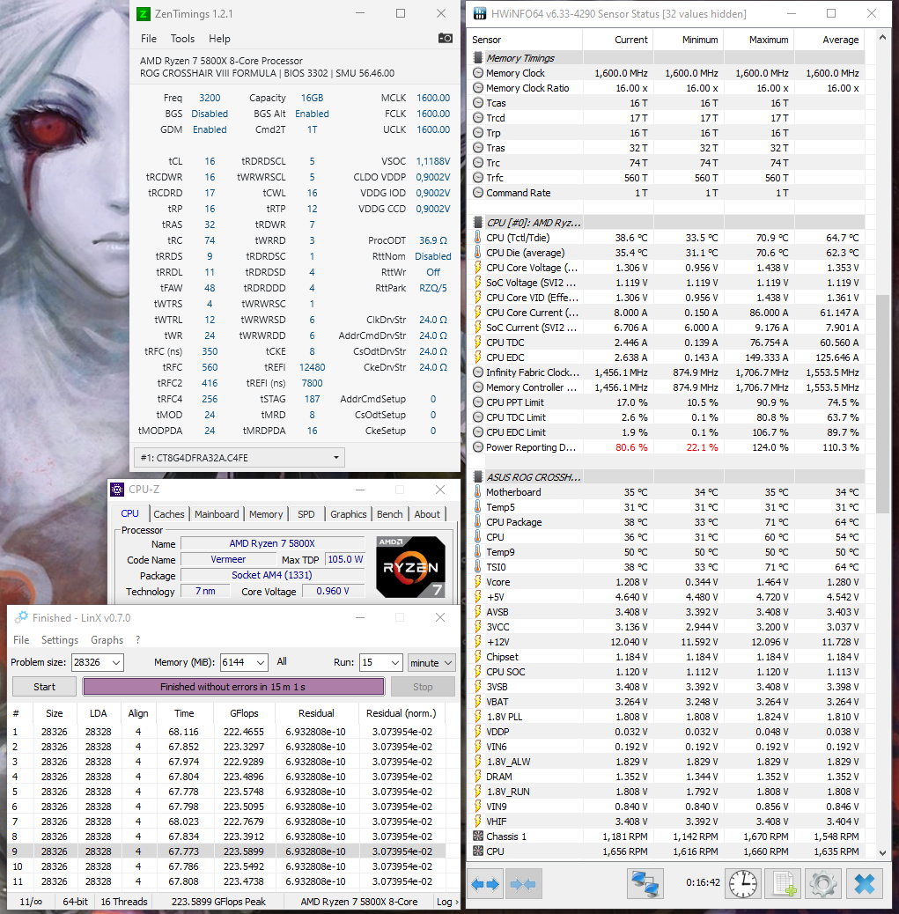Click the Command Rate sensor icon
Viewport: 899px width, 914px height.
pos(478,192)
